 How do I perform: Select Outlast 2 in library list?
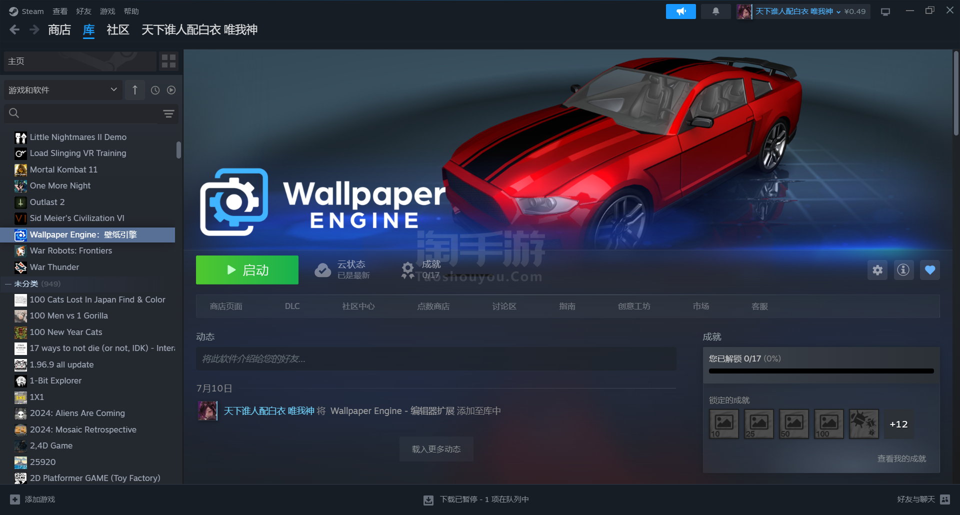[x=88, y=202]
